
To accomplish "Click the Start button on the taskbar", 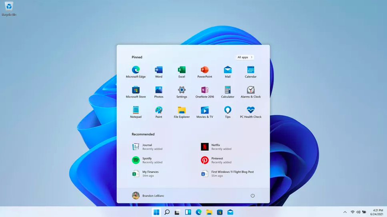I will coord(156,212).
